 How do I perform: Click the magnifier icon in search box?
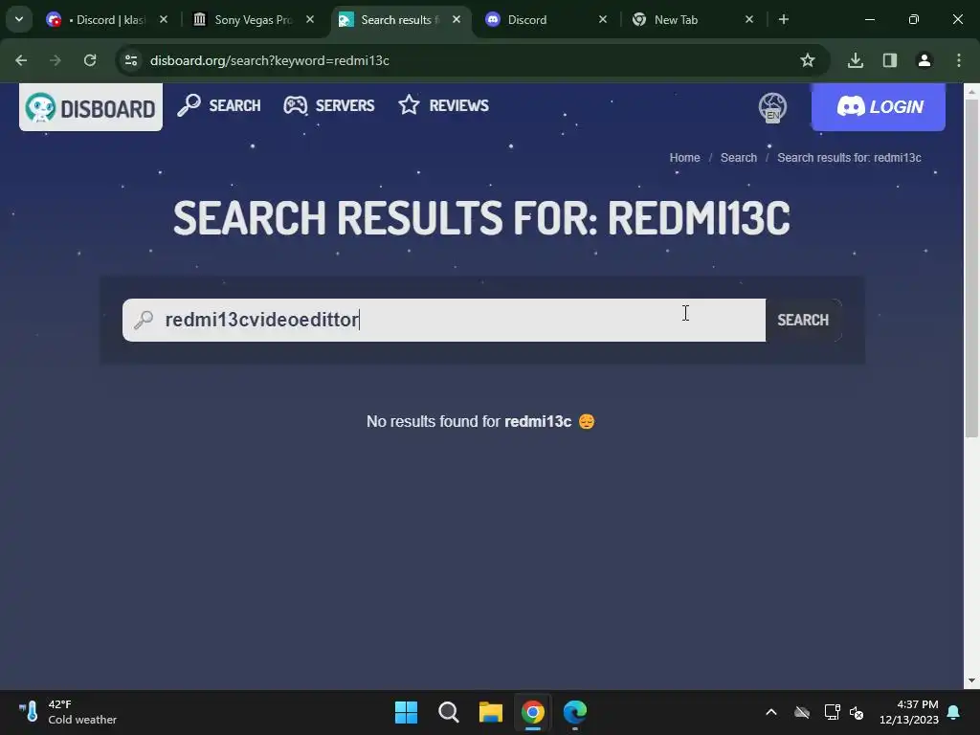click(x=144, y=320)
